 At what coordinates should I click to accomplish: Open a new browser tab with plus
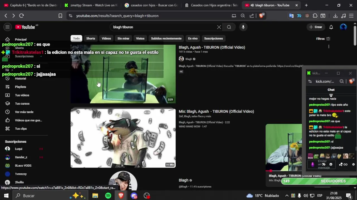click(306, 5)
